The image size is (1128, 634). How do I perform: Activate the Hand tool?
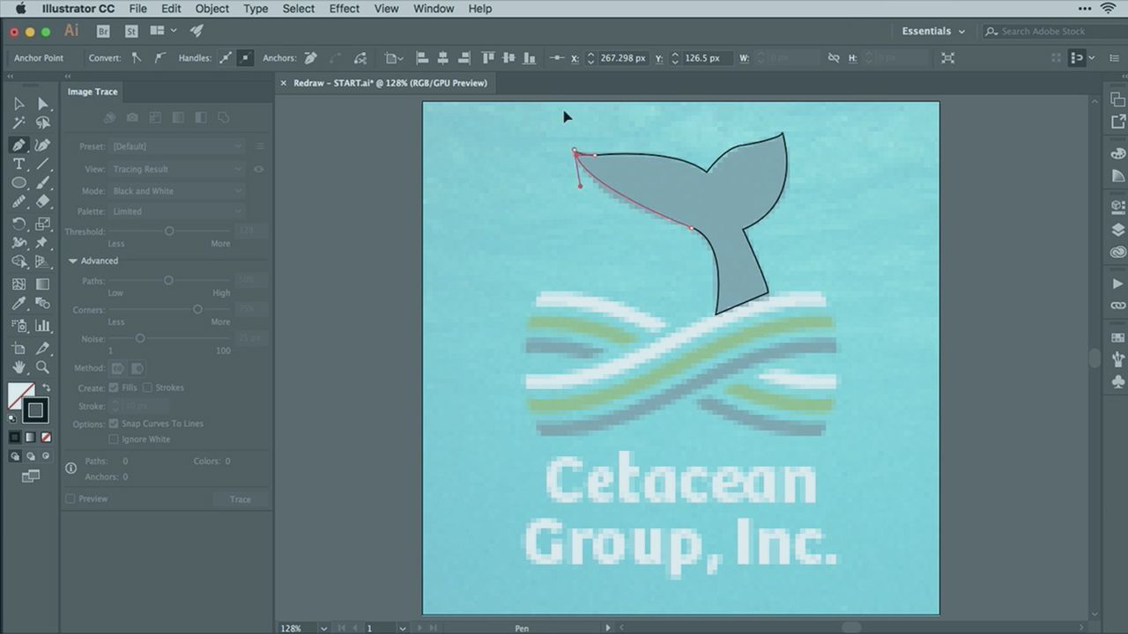click(19, 367)
